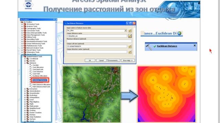The image size is (220, 123).
Task: Select Solar Radiation toolset
Action: click(x=35, y=117)
